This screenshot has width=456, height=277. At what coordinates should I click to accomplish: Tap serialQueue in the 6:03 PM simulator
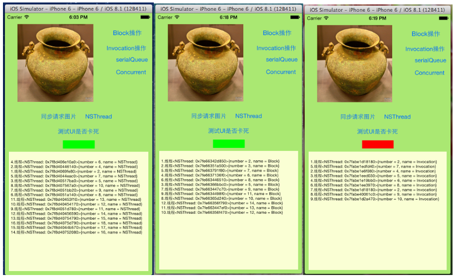click(x=132, y=60)
